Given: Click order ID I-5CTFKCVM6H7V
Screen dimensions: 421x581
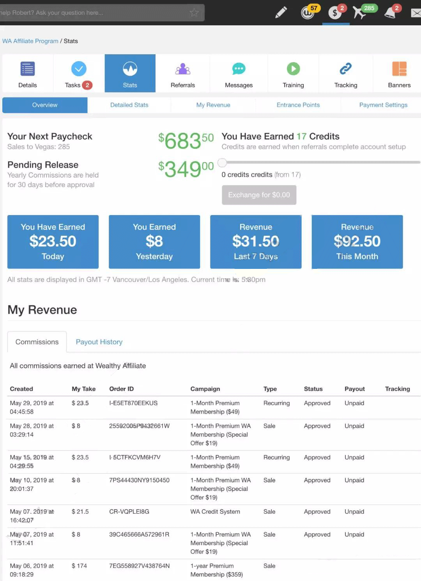Looking at the screenshot, I should click(x=135, y=457).
